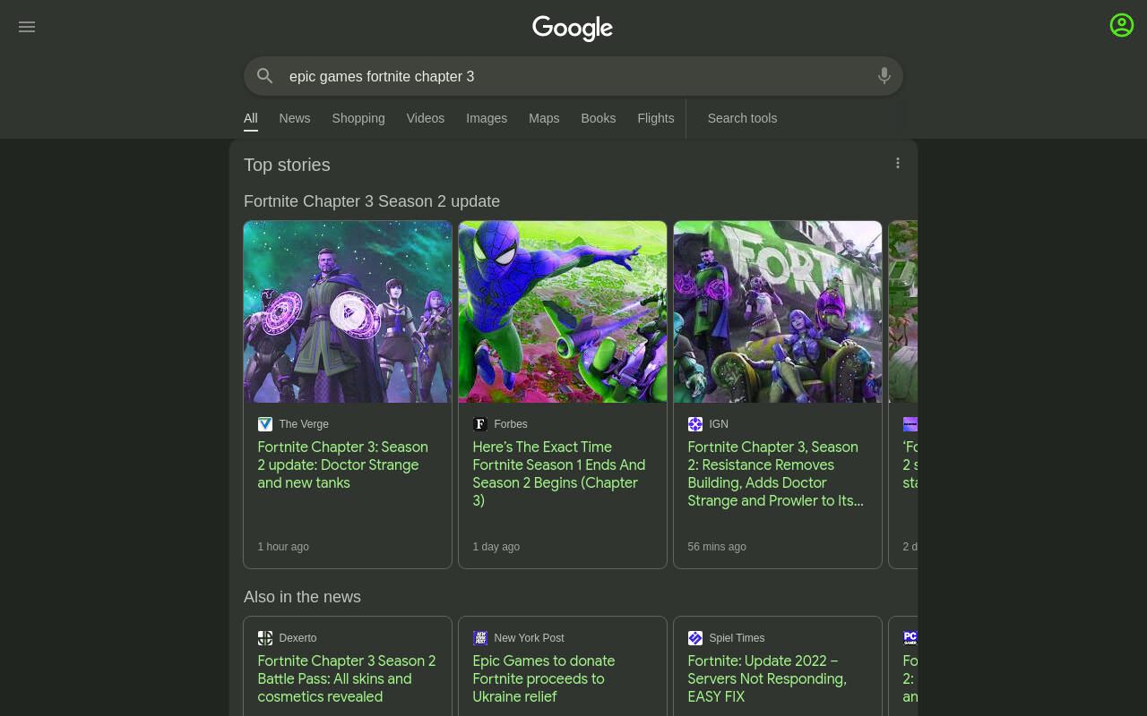The image size is (1147, 716).
Task: Click the search magnifier icon
Action: (x=264, y=76)
